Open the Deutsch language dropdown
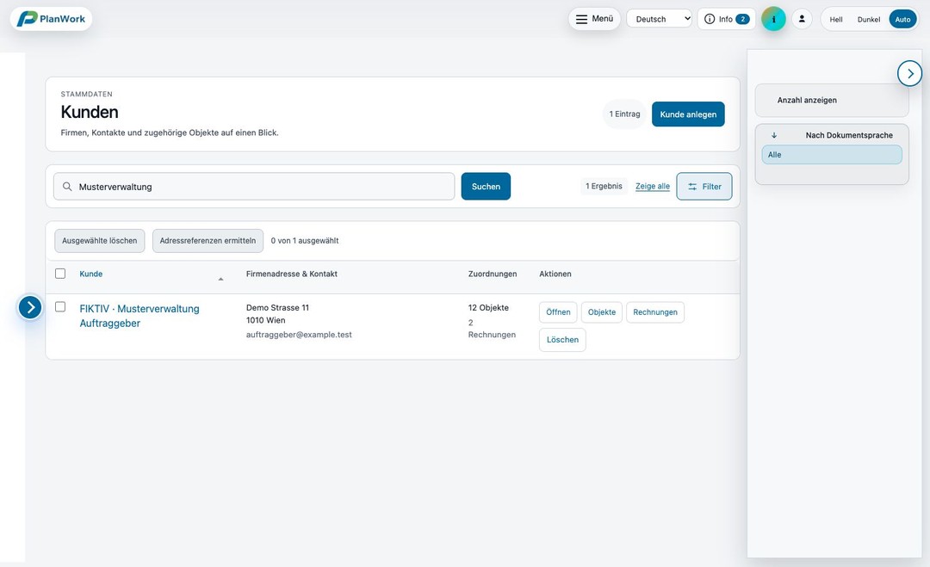The width and height of the screenshot is (930, 567). pos(659,19)
